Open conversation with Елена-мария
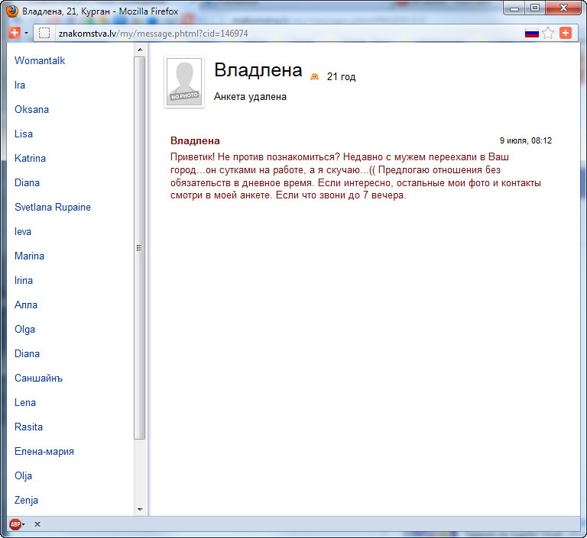 (x=44, y=451)
